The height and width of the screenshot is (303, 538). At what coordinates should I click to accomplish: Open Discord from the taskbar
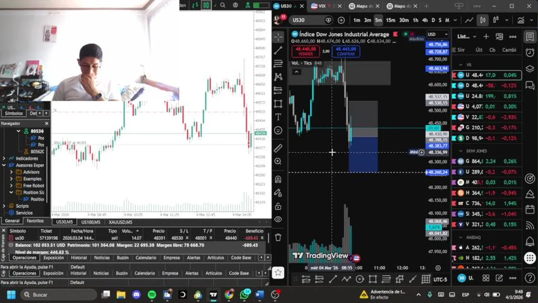pos(136,295)
